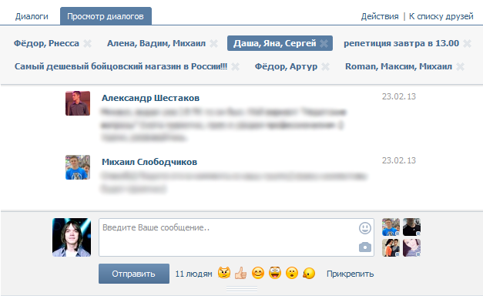Select the Даша, Яна, Сергей conversation

click(x=275, y=43)
